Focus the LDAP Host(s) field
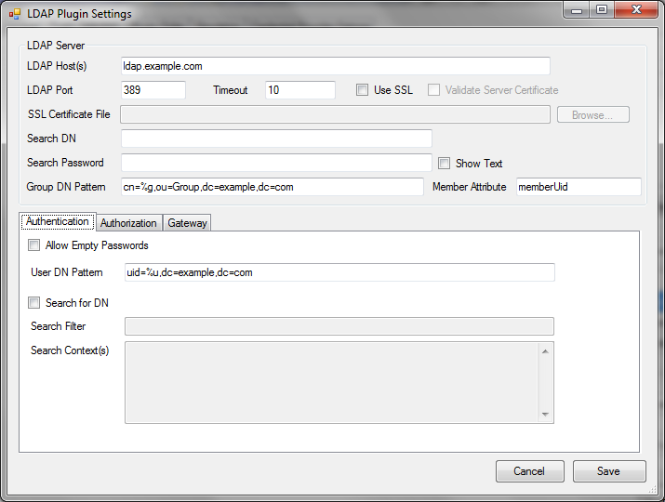Image resolution: width=665 pixels, height=502 pixels. 336,66
